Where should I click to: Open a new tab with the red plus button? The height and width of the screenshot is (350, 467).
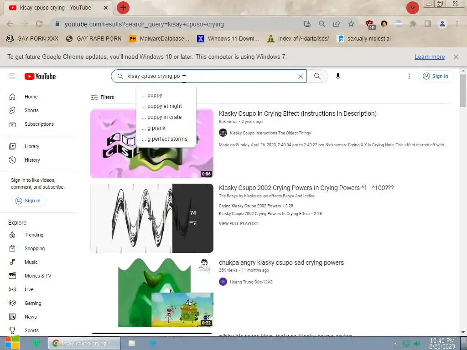[123, 8]
